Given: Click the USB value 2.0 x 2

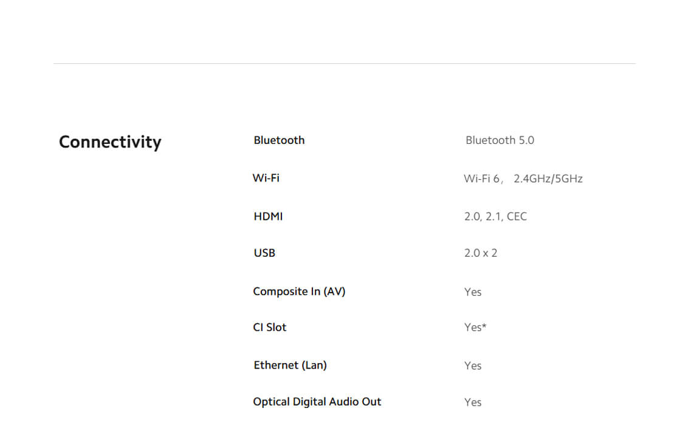Looking at the screenshot, I should click(481, 253).
